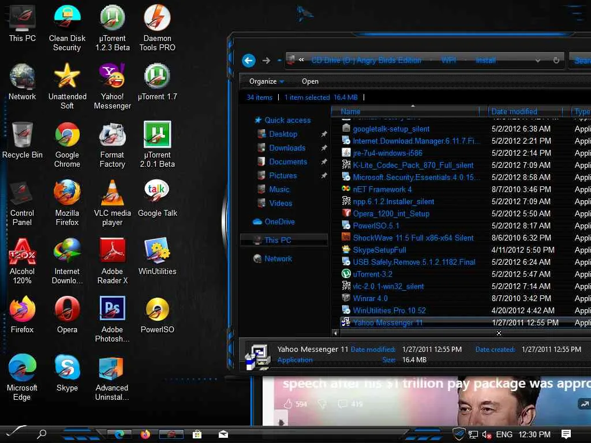Open the VLC media player desktop icon
This screenshot has height=443, width=591.
pyautogui.click(x=112, y=194)
